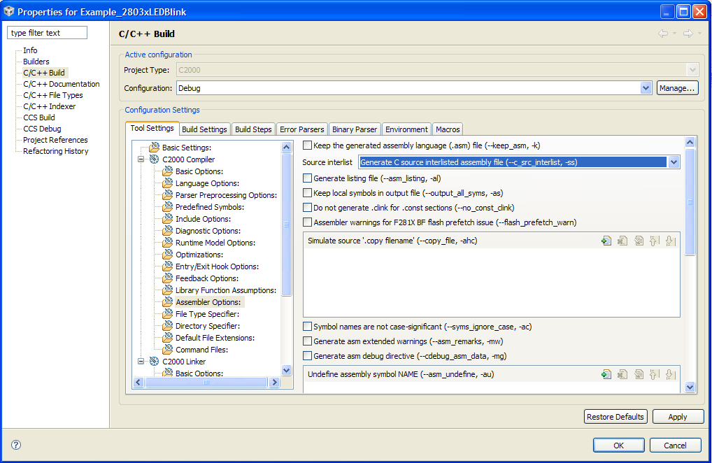Click the Edit icon for the copy file list

tap(639, 240)
